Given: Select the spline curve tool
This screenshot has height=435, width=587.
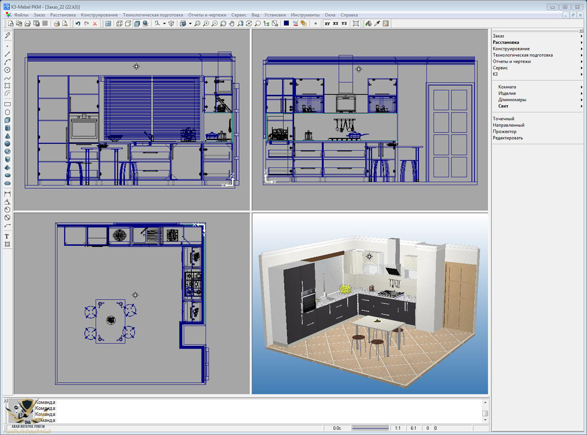Looking at the screenshot, I should coord(8,78).
